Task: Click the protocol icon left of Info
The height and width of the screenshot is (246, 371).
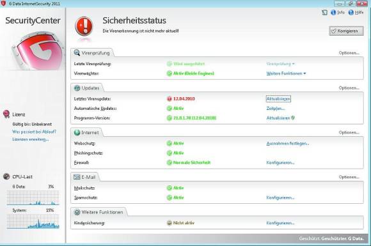Action: pos(325,13)
